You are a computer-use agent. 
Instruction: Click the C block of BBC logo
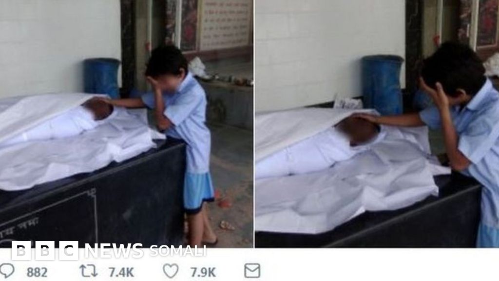68,251
